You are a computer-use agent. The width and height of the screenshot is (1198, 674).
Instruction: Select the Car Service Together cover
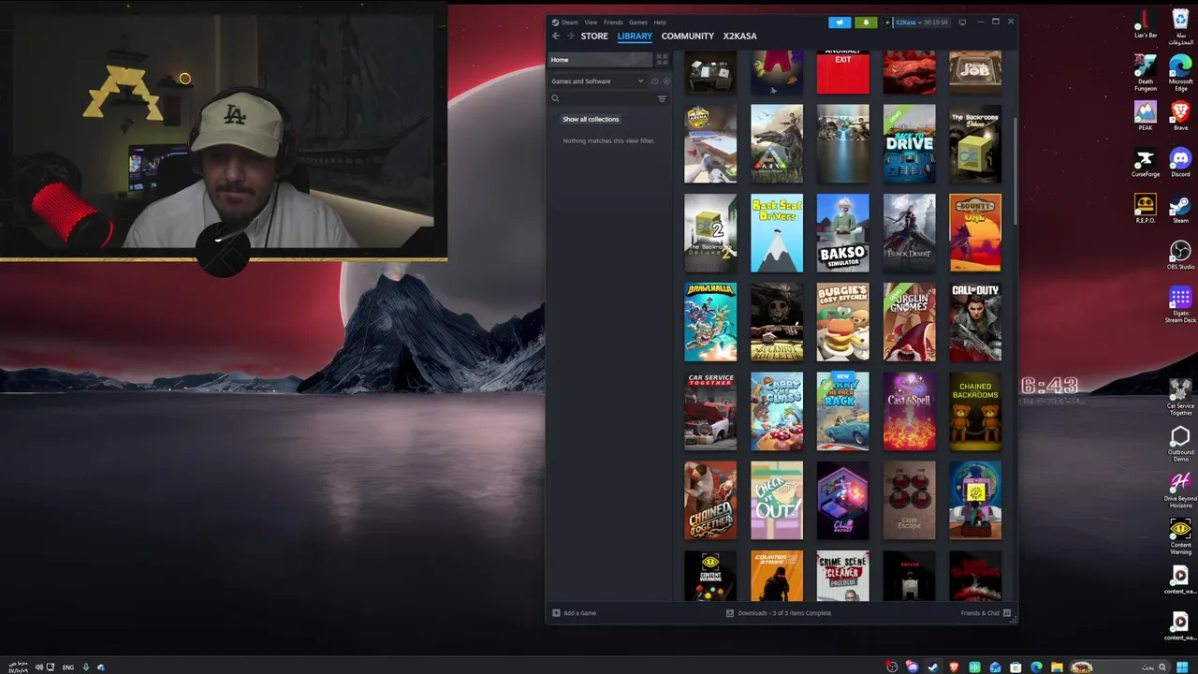tap(710, 412)
